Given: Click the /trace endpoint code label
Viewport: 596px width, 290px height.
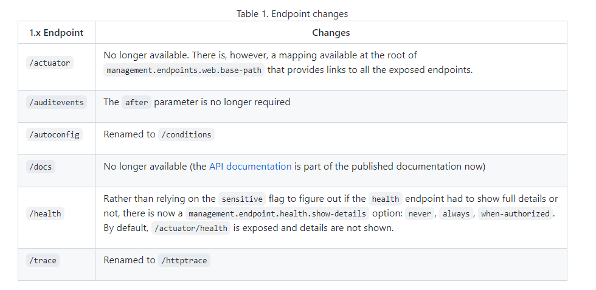Looking at the screenshot, I should point(43,260).
